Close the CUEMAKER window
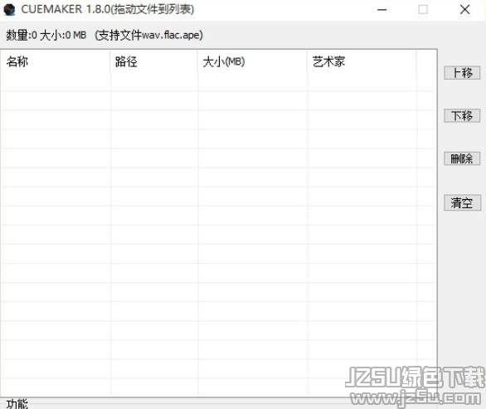Viewport: 486px width, 409px height. click(x=464, y=10)
